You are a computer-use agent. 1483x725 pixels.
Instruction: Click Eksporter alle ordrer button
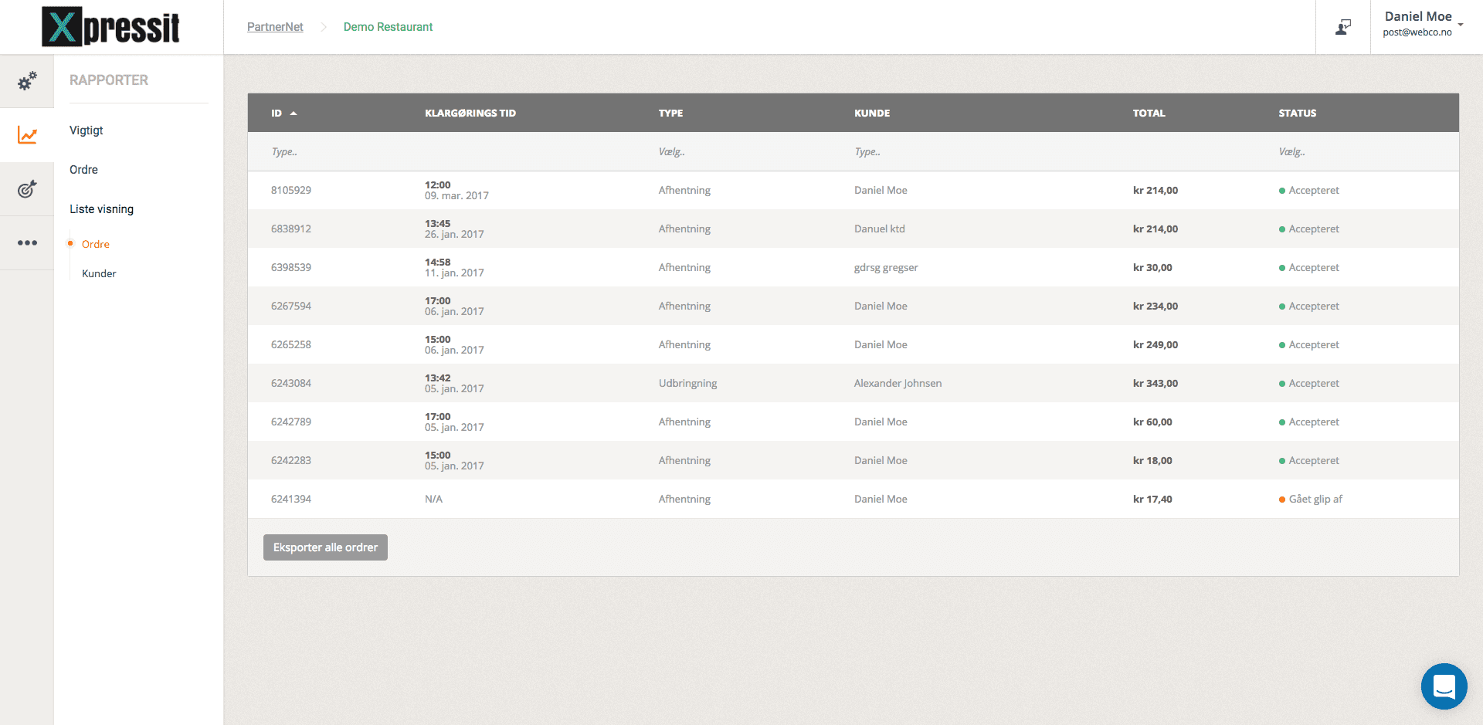pos(325,547)
